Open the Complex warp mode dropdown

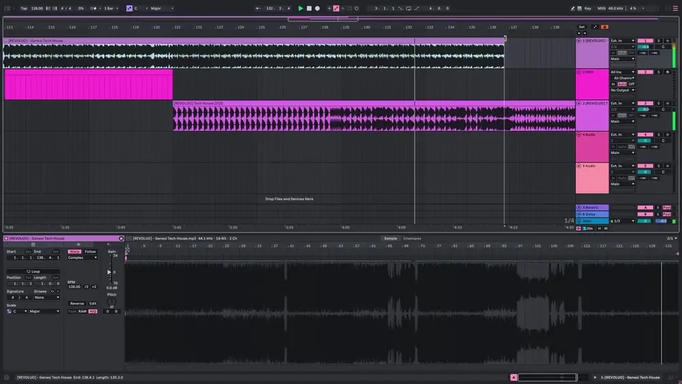pyautogui.click(x=83, y=258)
